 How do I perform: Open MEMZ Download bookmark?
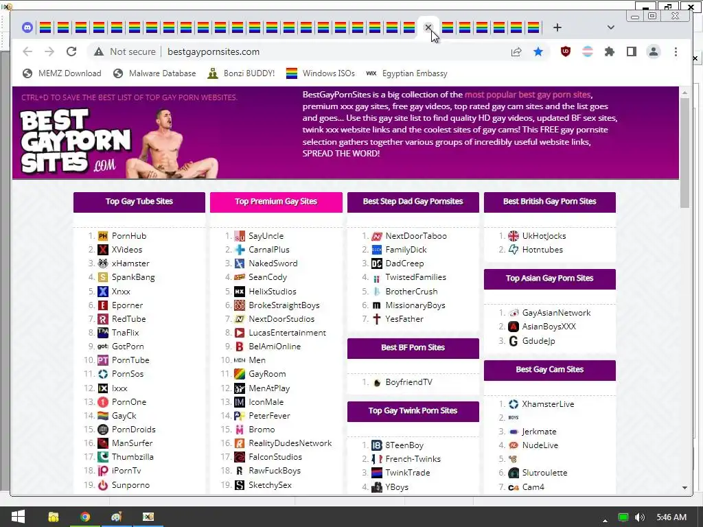[62, 73]
